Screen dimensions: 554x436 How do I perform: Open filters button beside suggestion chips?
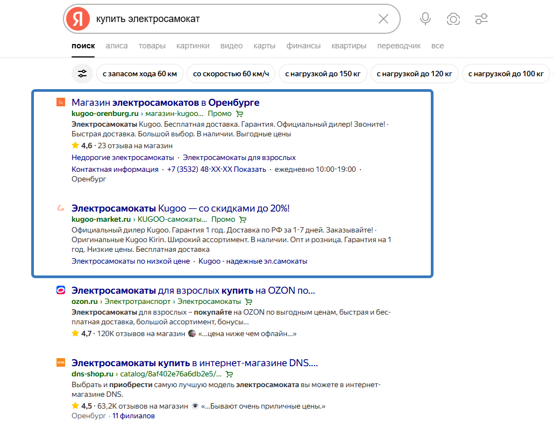click(x=82, y=74)
